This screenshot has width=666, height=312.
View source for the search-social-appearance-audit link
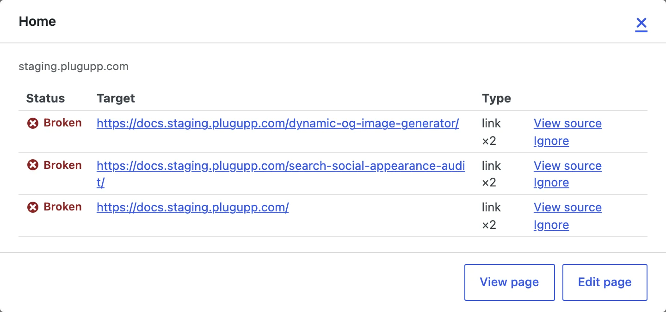(567, 166)
